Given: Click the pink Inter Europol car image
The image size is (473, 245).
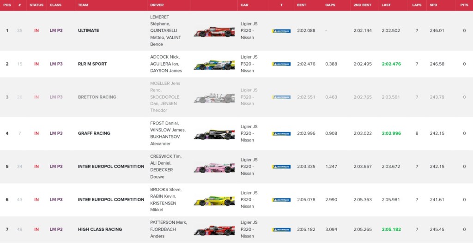Looking at the screenshot, I should coord(214,168).
